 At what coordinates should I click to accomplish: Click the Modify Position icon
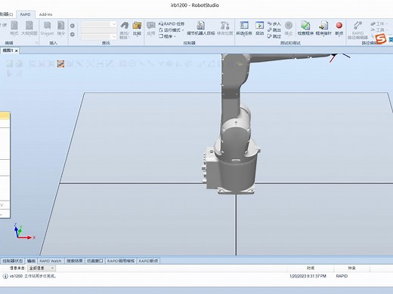[225, 28]
